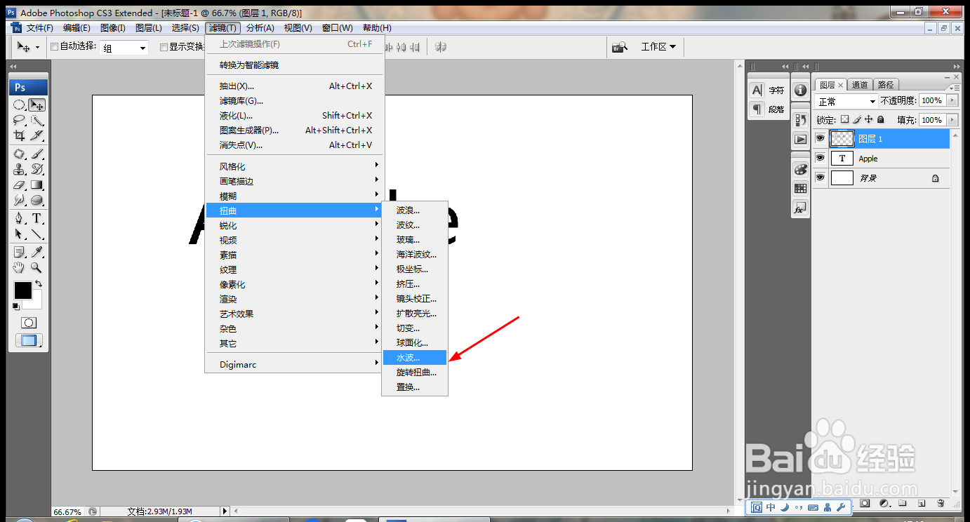Enable 自动选择 checkbox
This screenshot has width=970, height=522.
point(54,47)
